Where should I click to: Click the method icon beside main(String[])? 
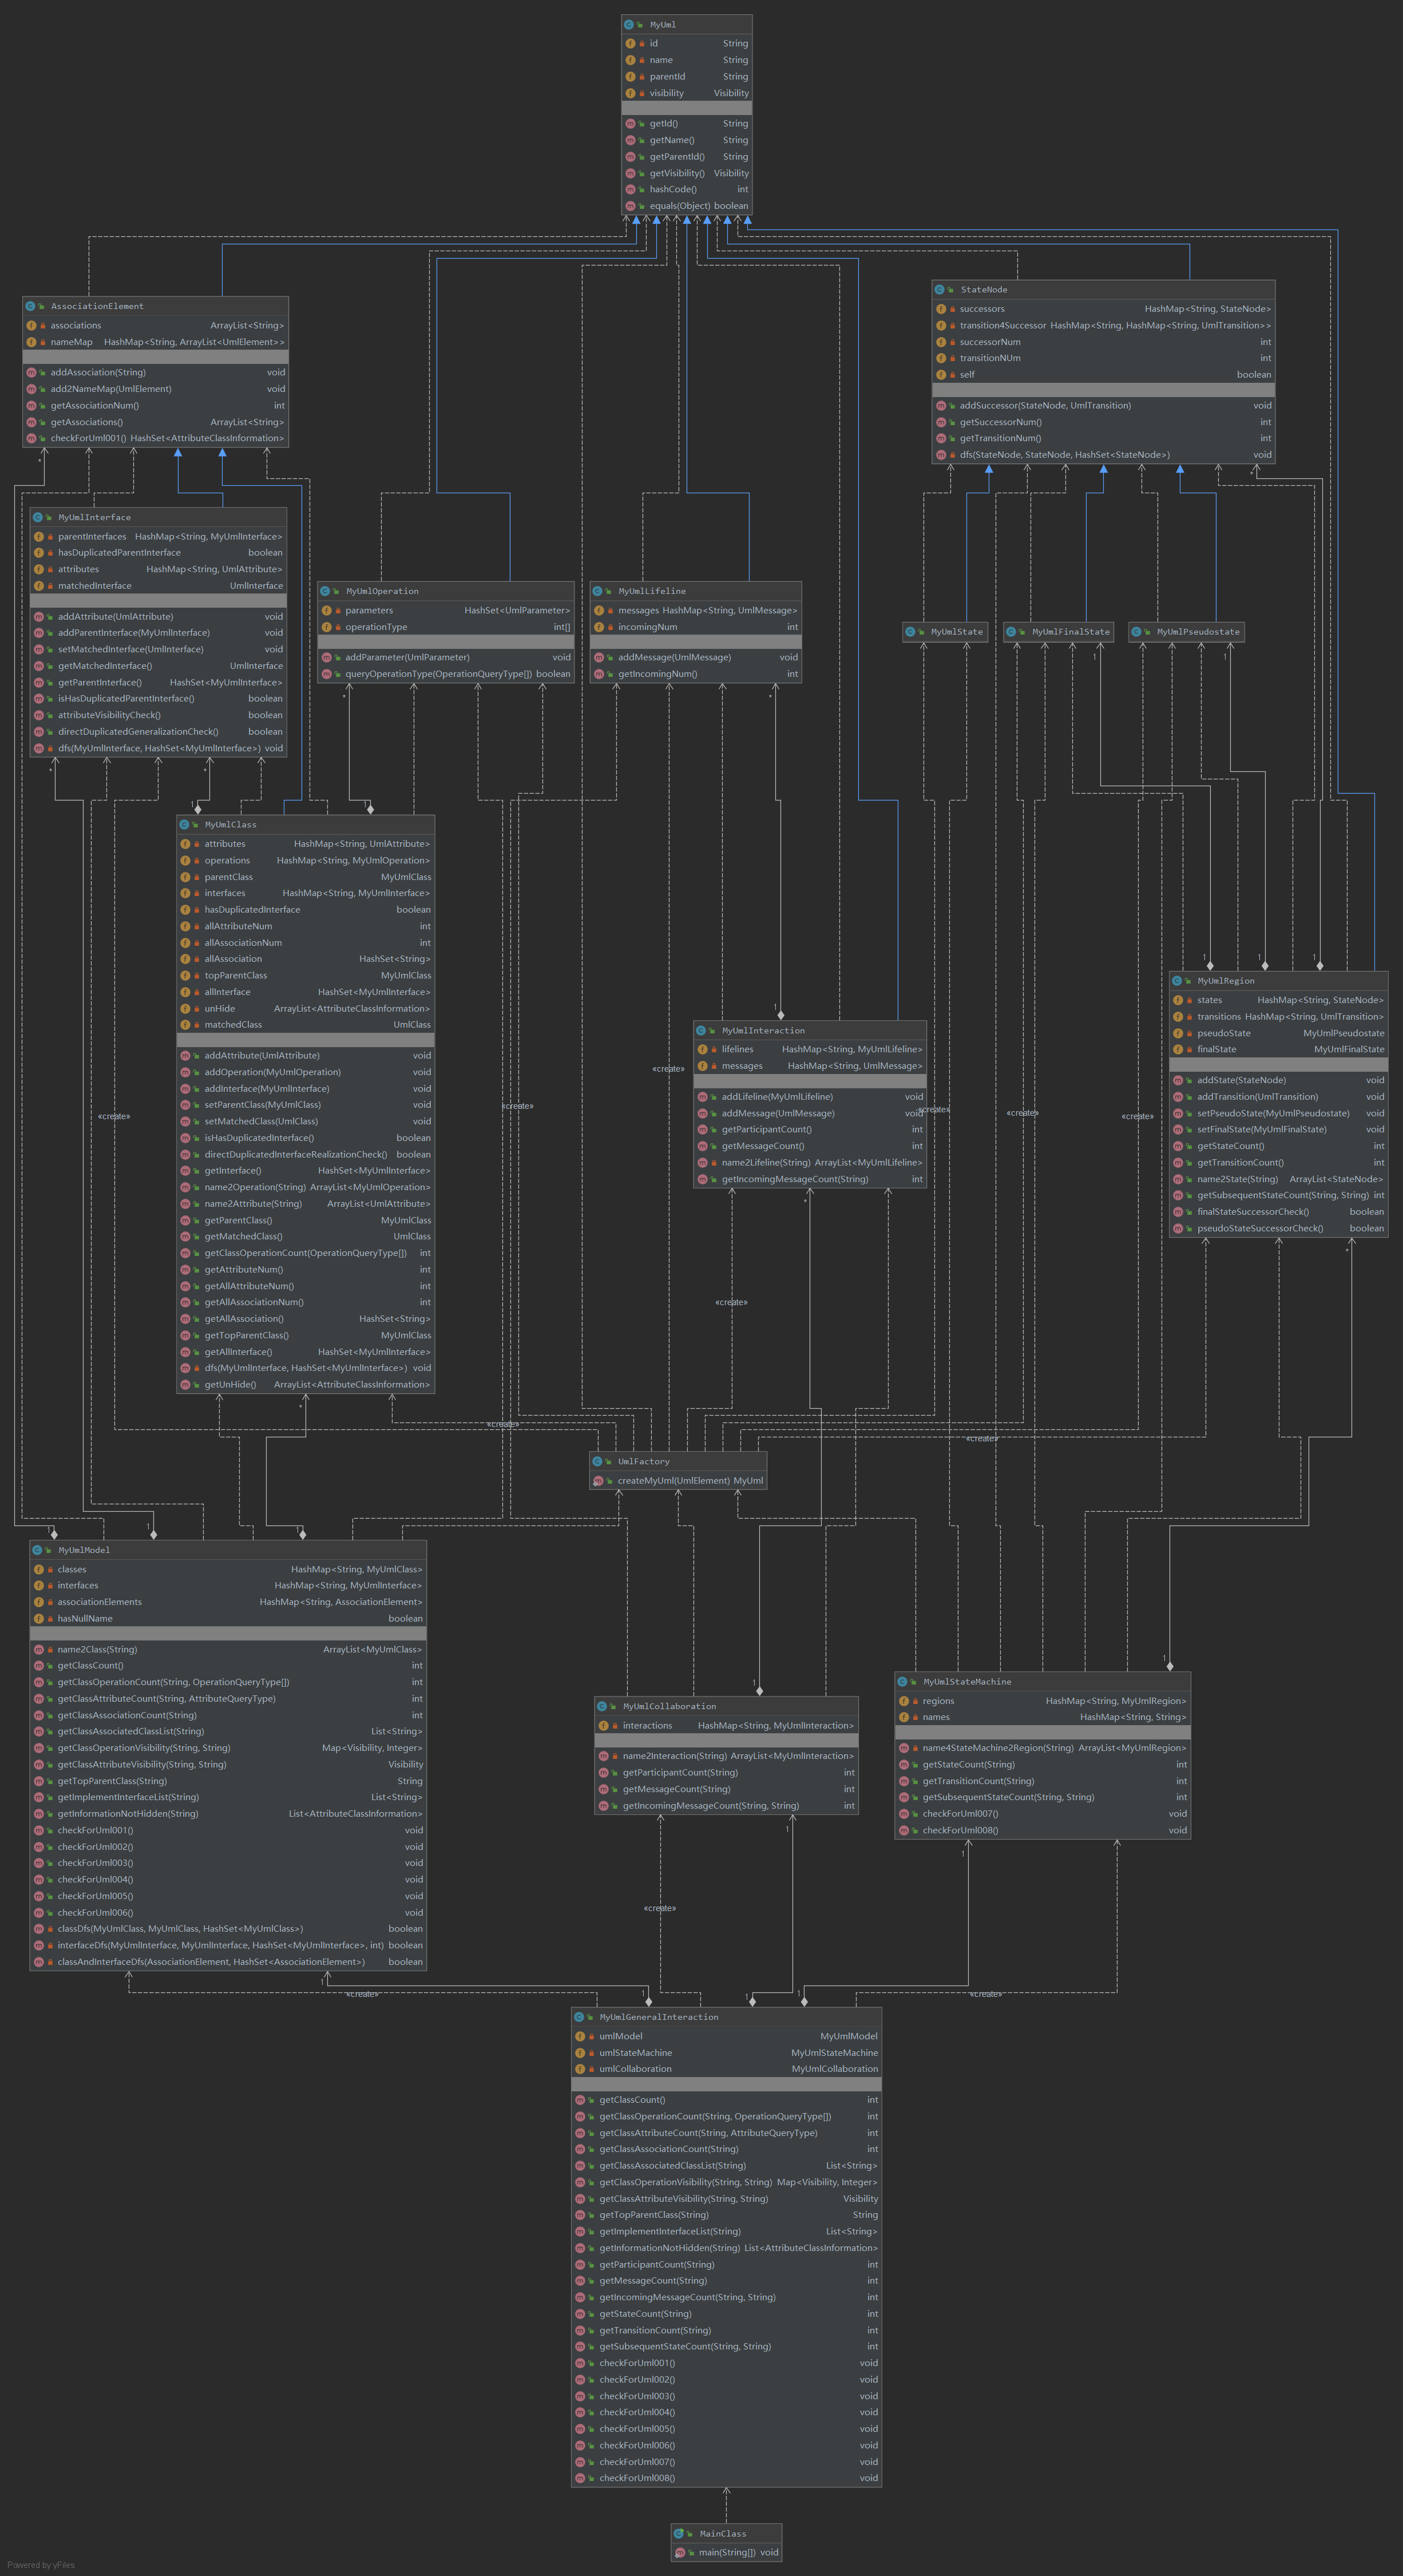pyautogui.click(x=679, y=2552)
